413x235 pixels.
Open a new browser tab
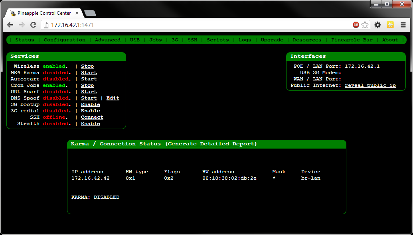(x=90, y=13)
